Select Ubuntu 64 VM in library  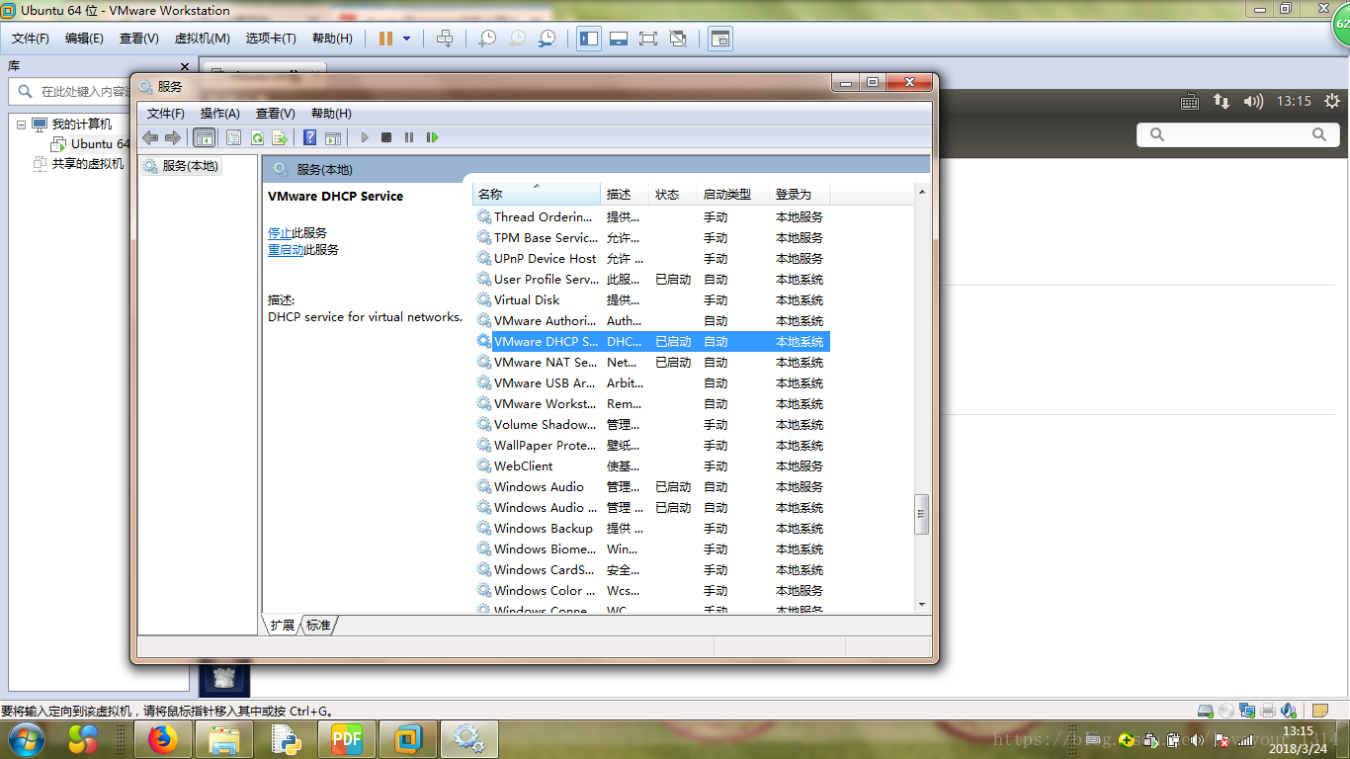[90, 144]
